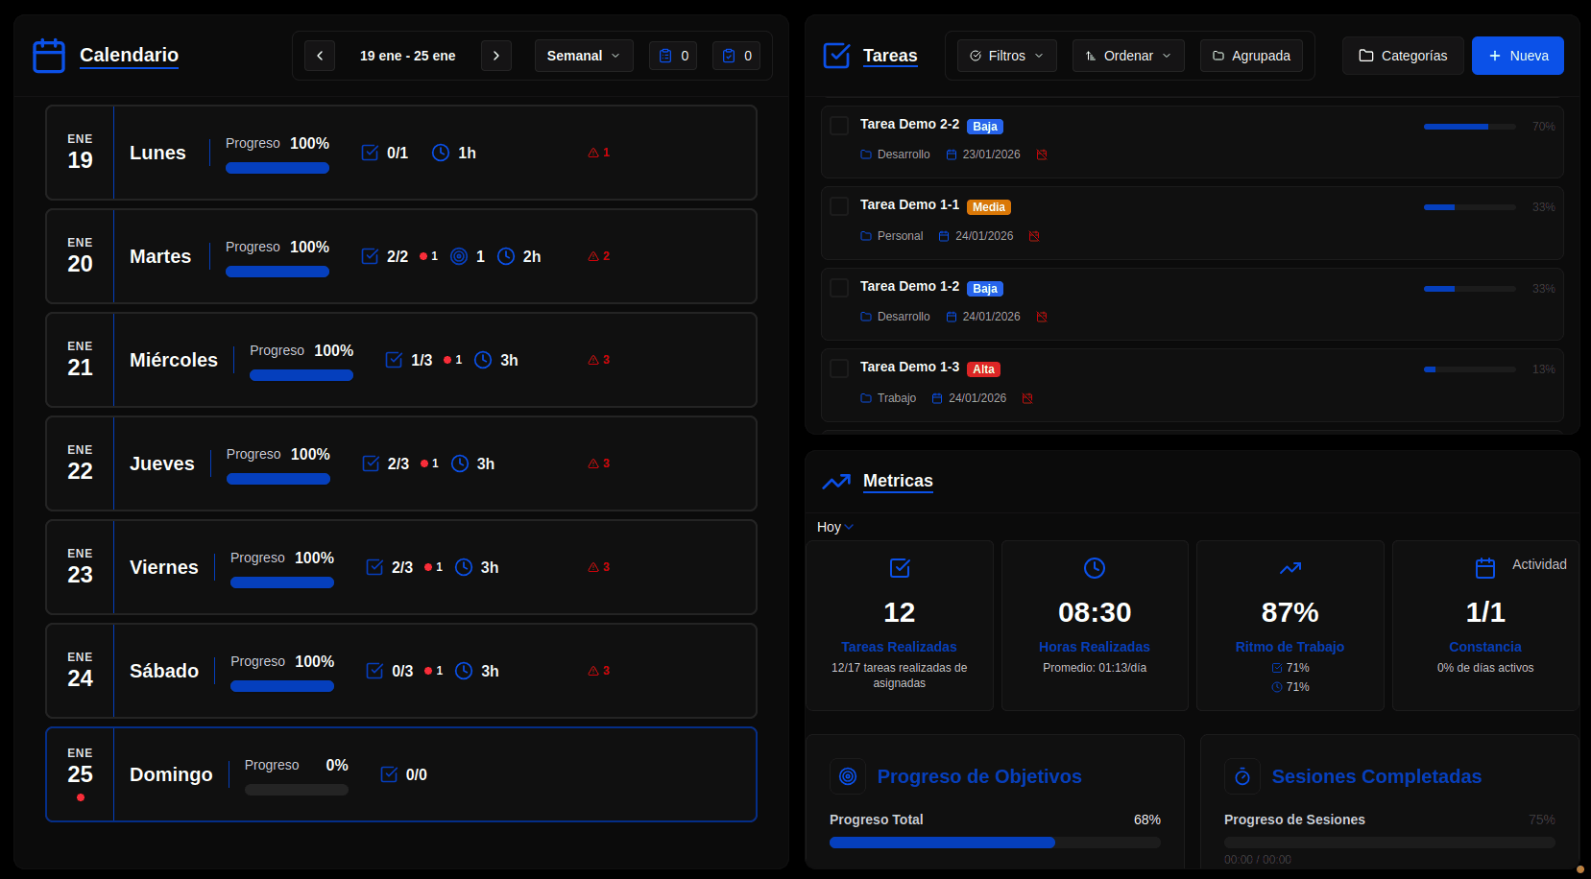Open the Semanal view dropdown
The width and height of the screenshot is (1591, 879).
584,56
